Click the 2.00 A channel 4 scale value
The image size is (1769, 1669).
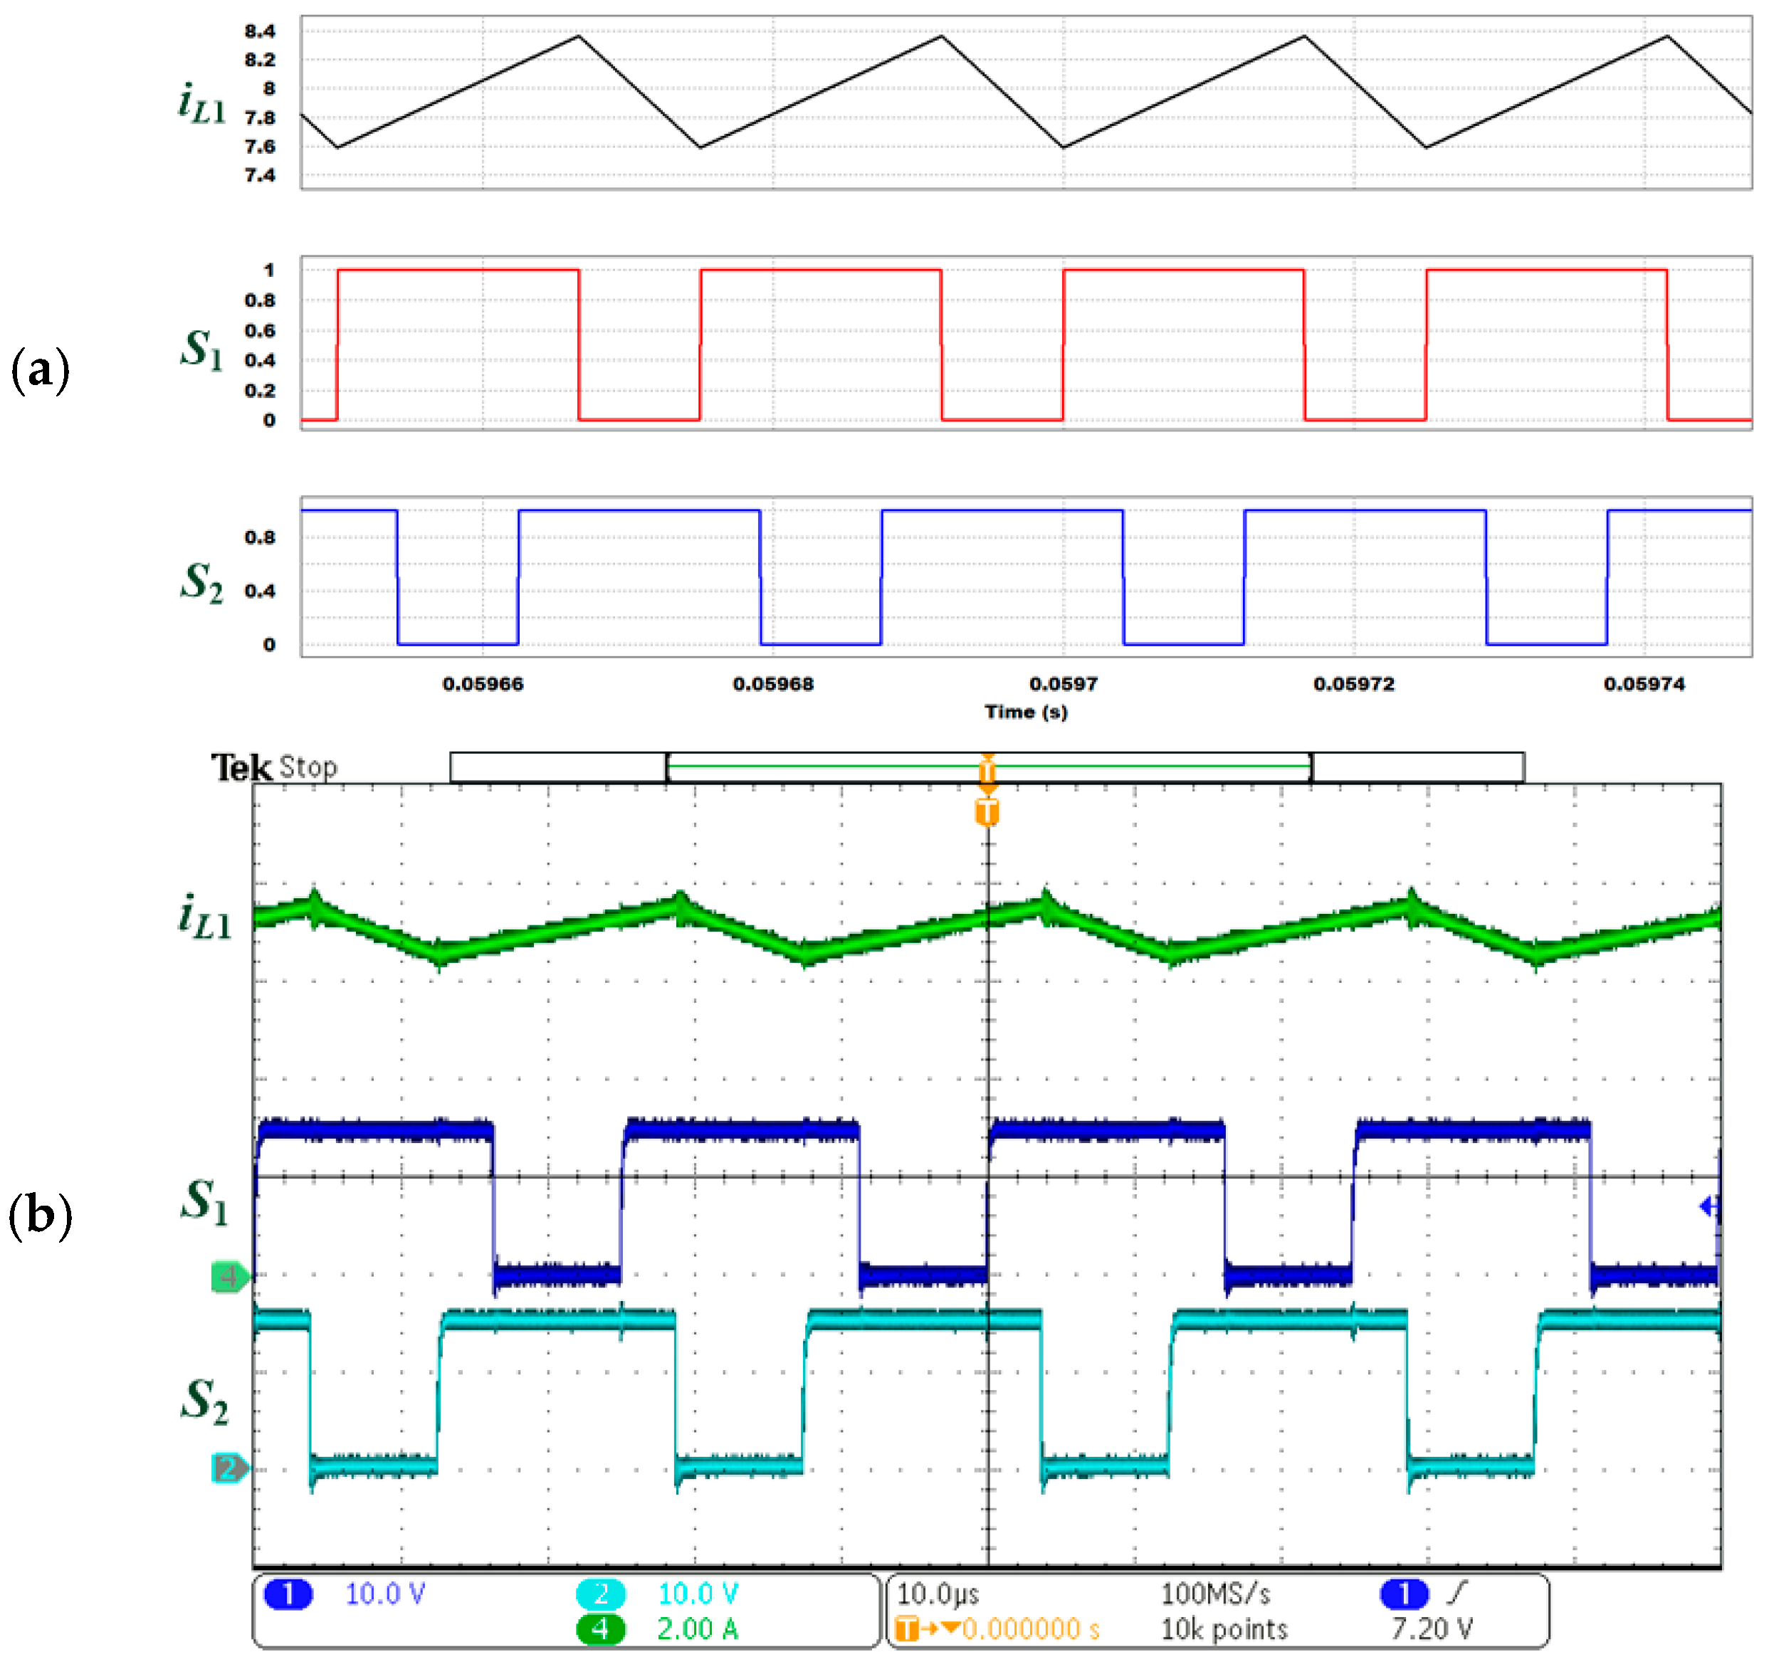(x=698, y=1629)
